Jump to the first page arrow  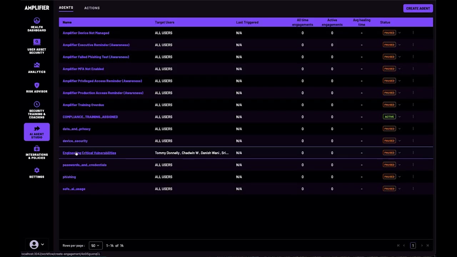coord(398,246)
